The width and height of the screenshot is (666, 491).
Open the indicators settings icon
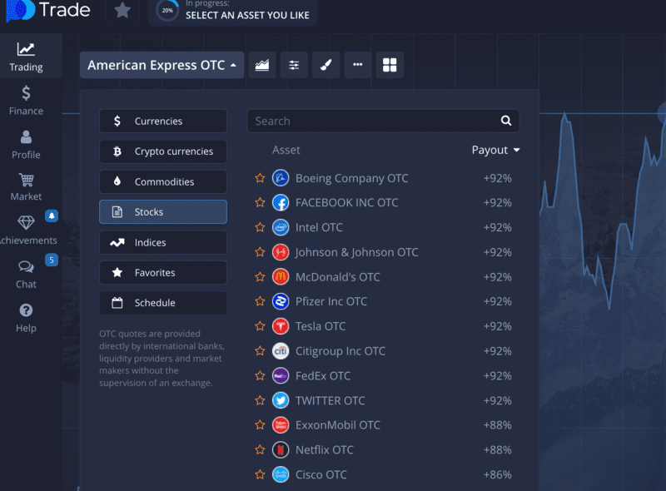pos(294,65)
